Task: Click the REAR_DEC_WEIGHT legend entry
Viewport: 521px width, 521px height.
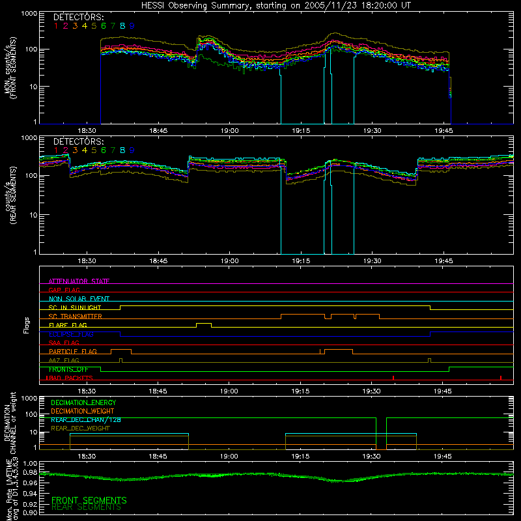Action: pos(80,429)
